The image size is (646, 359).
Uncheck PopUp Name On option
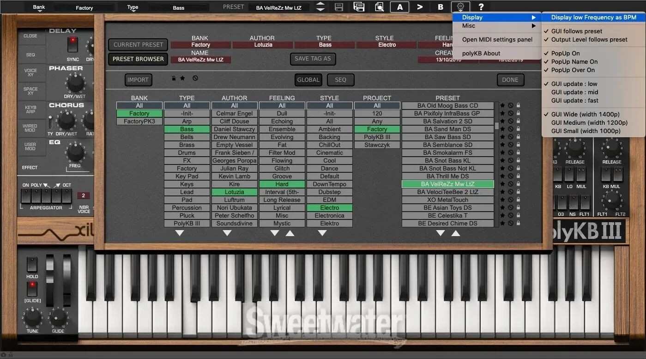click(x=574, y=61)
